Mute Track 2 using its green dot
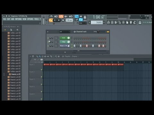This screenshot has width=154, height=115. [41, 77]
